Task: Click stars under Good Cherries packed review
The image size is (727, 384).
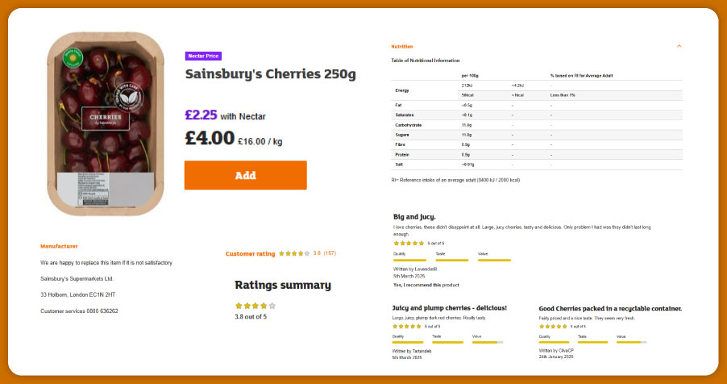Action: [553, 326]
